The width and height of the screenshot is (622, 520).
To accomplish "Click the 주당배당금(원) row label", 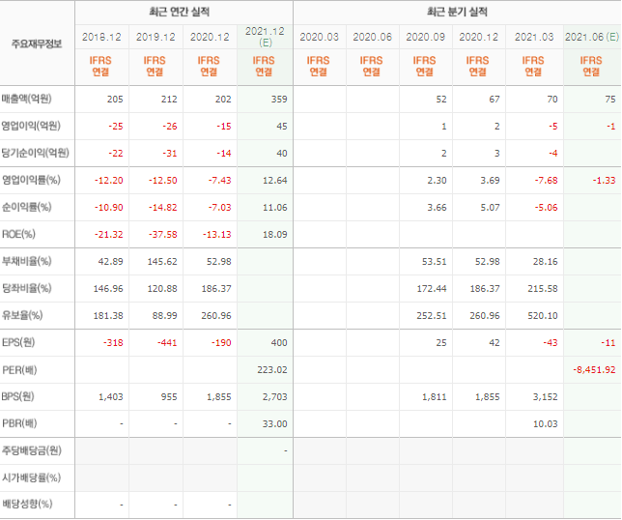I will pos(31,450).
